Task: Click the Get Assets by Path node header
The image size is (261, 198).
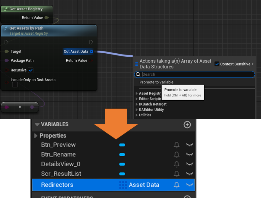Action: [49, 31]
